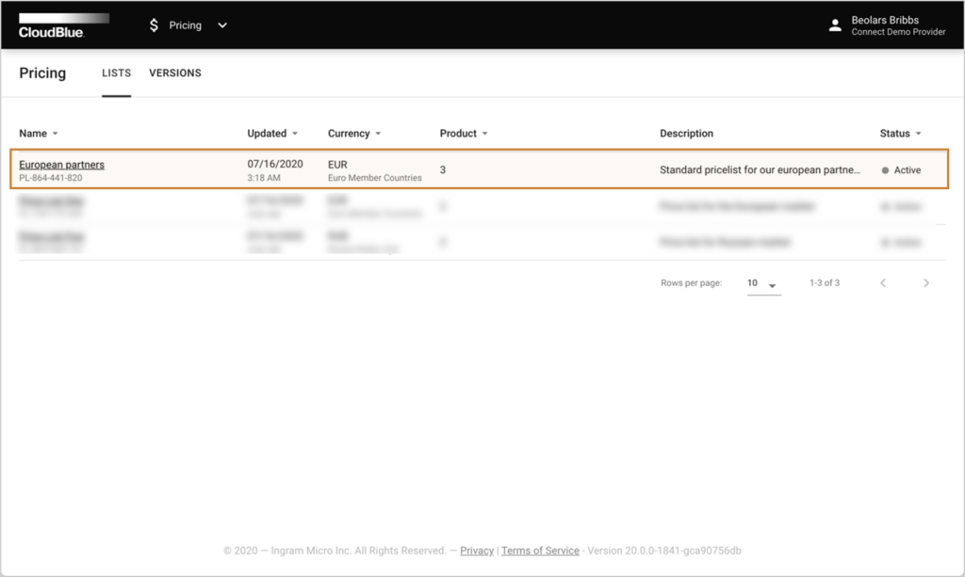
Task: Click the next page arrow
Action: tap(926, 282)
